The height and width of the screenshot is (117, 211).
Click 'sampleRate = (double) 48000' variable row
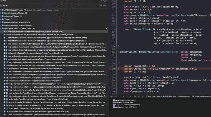tap(124, 100)
